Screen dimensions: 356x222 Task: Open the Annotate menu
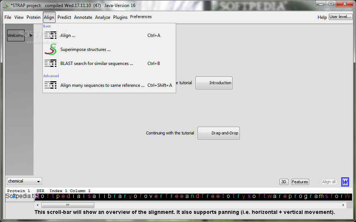coord(83,17)
